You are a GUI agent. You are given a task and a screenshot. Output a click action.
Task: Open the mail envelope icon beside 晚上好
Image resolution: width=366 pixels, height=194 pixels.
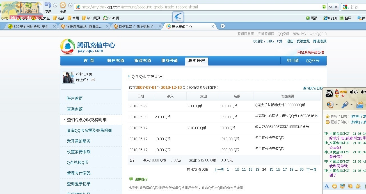(93, 80)
